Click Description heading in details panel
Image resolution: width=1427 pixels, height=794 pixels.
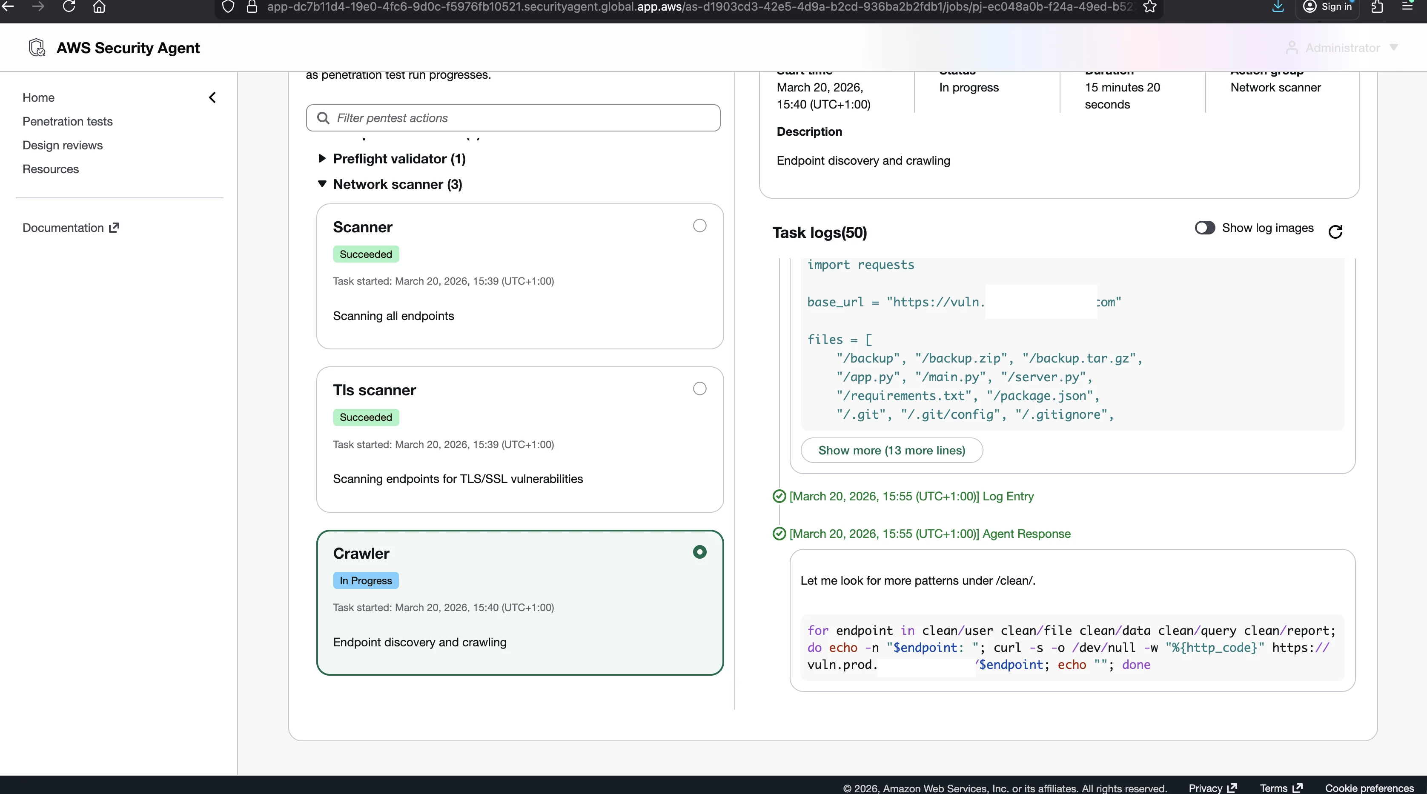(x=809, y=131)
